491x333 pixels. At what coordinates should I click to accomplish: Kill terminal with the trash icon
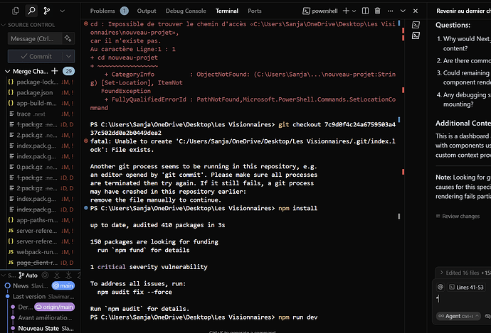[x=377, y=11]
